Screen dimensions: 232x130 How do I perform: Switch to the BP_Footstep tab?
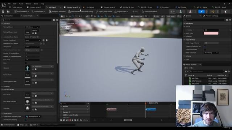[x=163, y=7]
